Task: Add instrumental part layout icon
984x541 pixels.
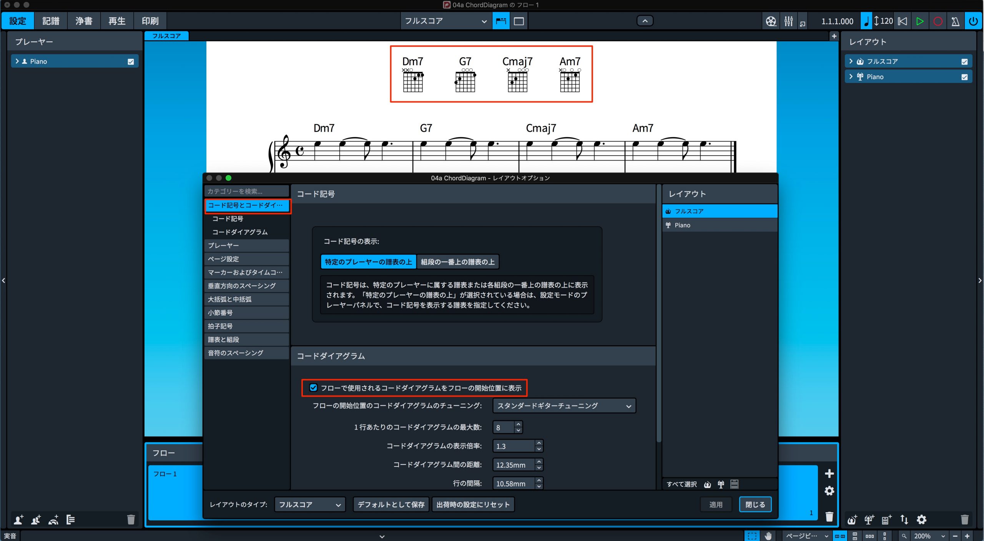Action: (869, 519)
